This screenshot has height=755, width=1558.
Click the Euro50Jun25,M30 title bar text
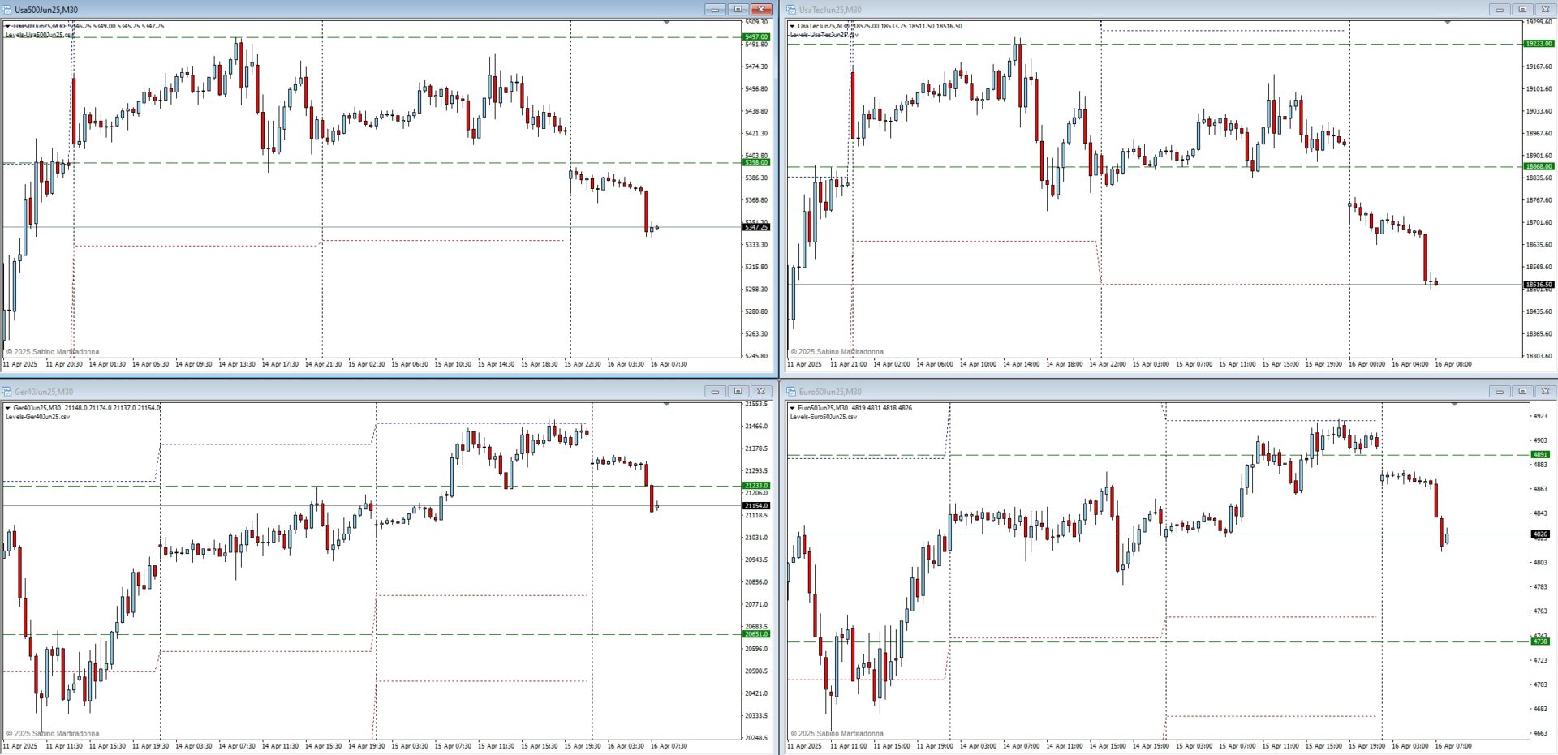pyautogui.click(x=830, y=392)
